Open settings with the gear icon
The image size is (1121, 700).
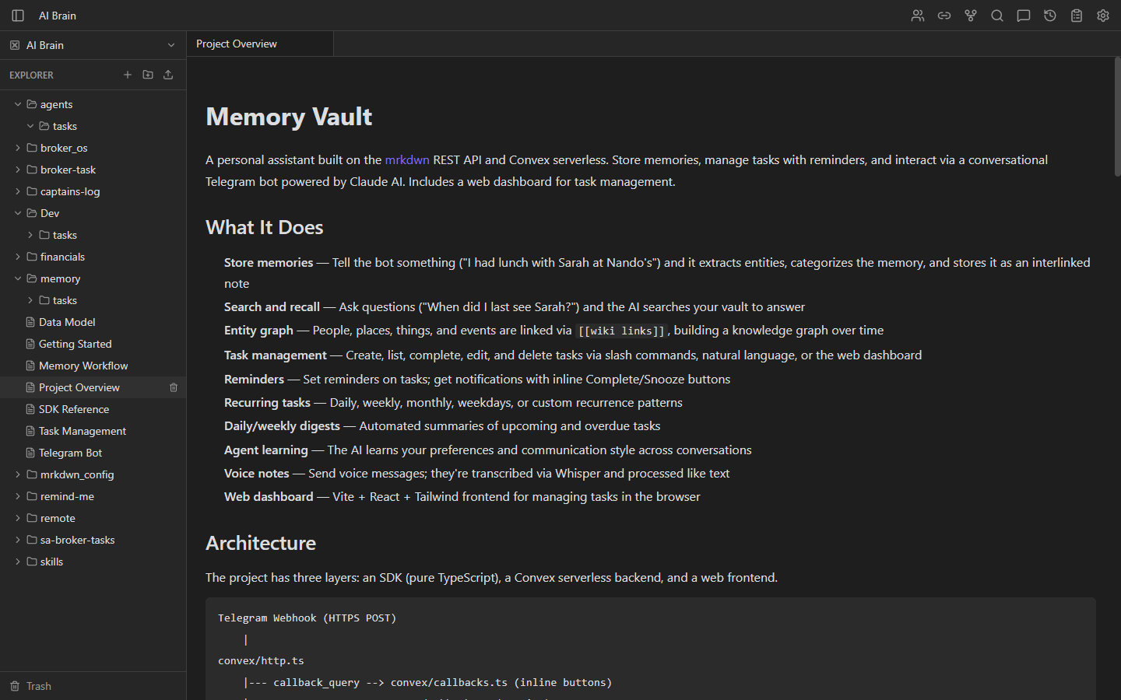pos(1102,15)
